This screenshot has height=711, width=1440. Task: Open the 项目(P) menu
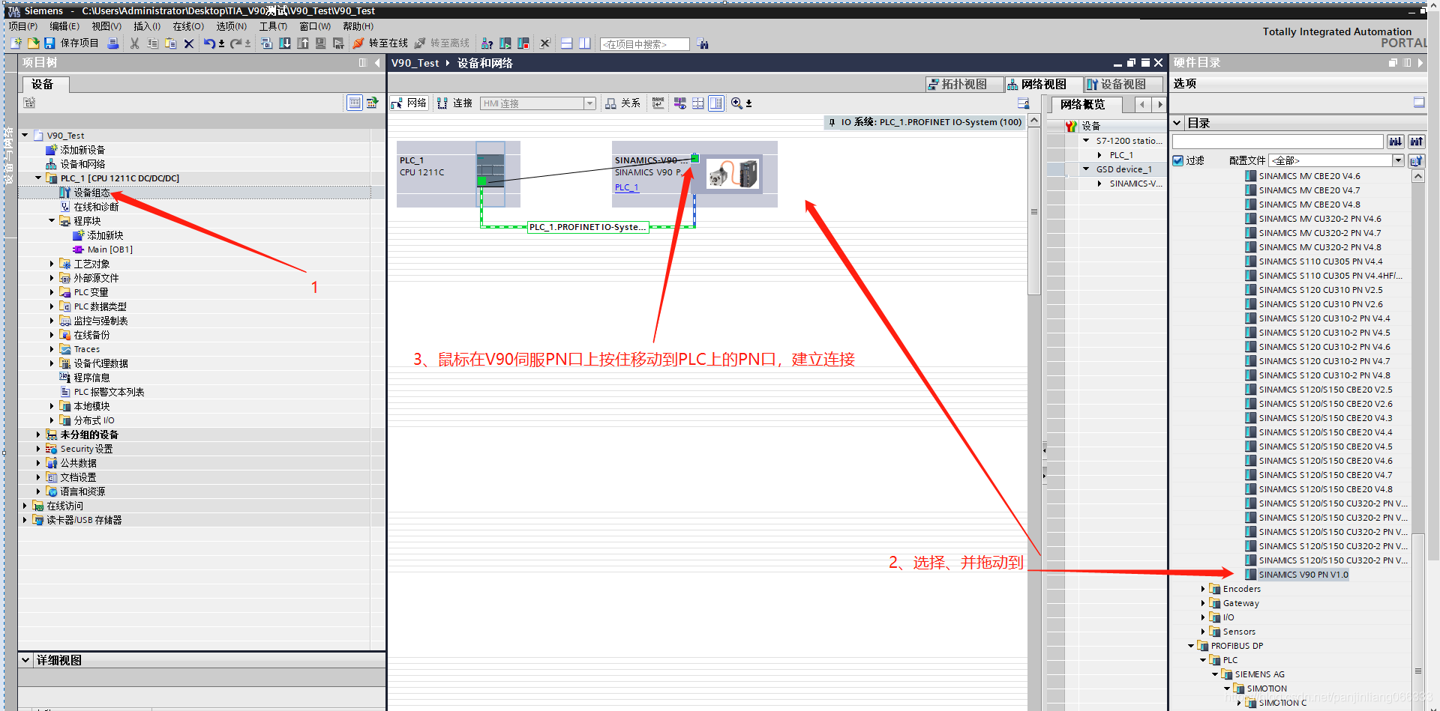(x=23, y=26)
